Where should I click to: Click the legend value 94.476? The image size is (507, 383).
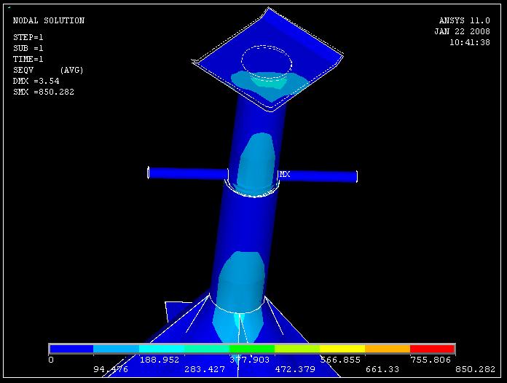(111, 369)
